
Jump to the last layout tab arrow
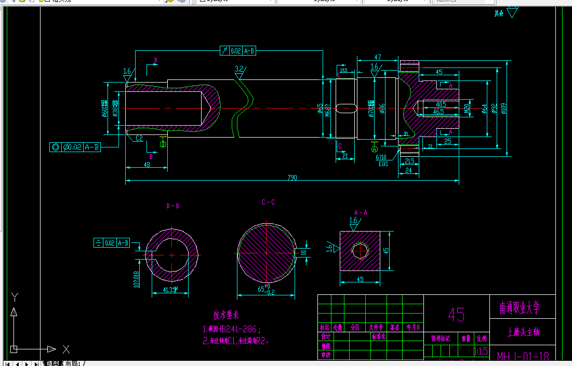pyautogui.click(x=36, y=363)
